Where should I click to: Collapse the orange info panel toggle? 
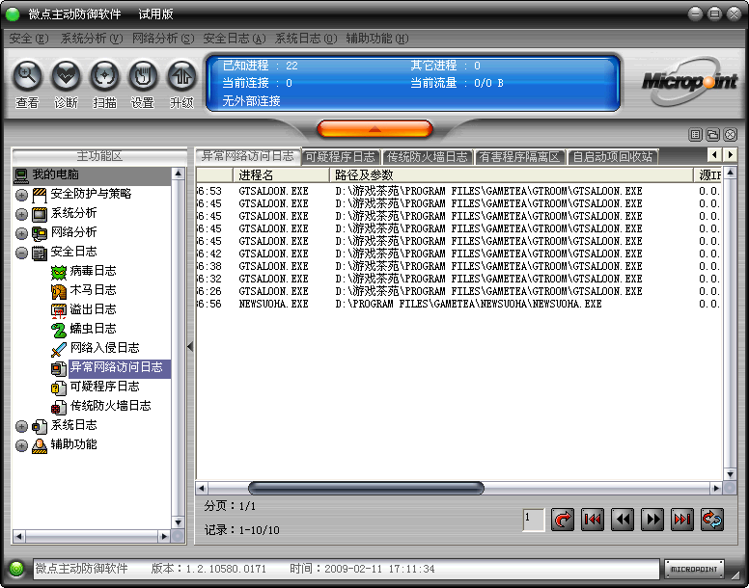[374, 129]
